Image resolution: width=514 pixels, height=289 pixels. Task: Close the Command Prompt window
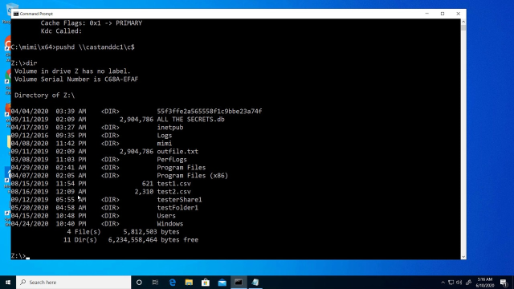(459, 14)
